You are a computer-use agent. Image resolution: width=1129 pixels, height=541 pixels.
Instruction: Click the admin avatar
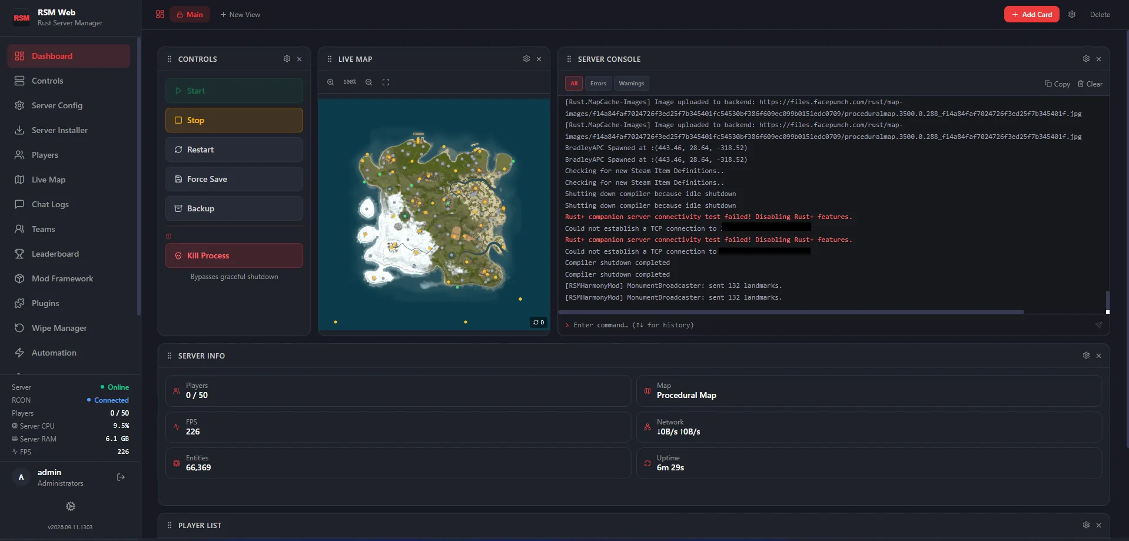pos(21,477)
